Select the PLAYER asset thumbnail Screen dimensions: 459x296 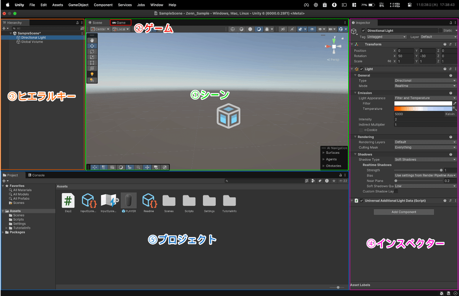128,201
